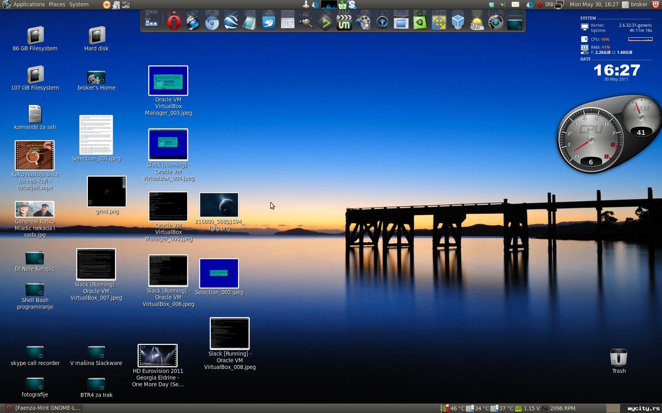Launch Google Earth from the dock
This screenshot has height=413, width=662.
pyautogui.click(x=231, y=22)
